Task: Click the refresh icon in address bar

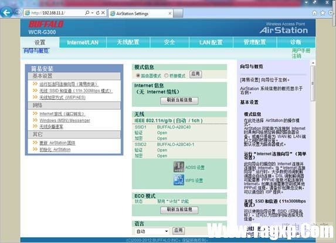Action: click(x=98, y=13)
